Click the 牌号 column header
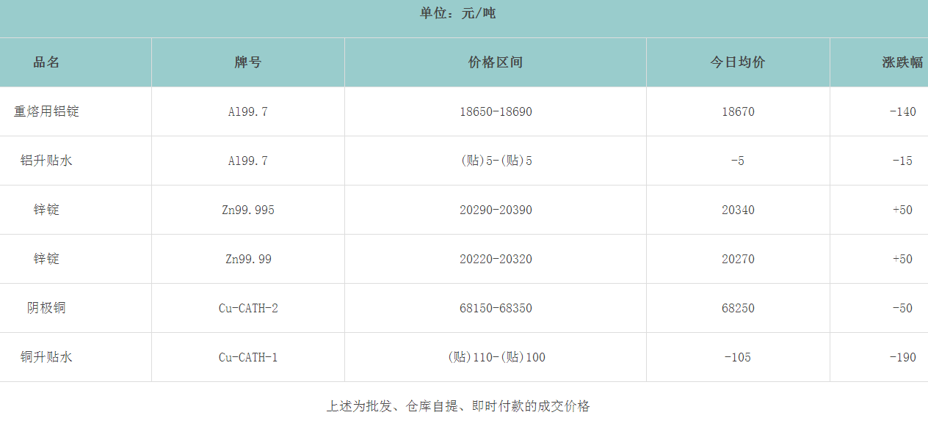928x426 pixels. pos(247,62)
